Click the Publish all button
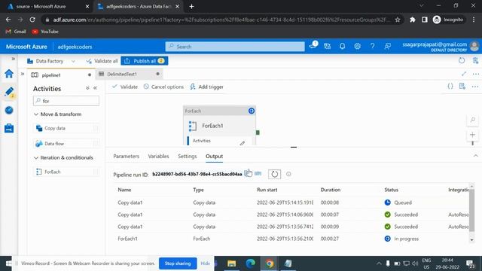Viewport: 482px width, 271px height. (x=144, y=61)
